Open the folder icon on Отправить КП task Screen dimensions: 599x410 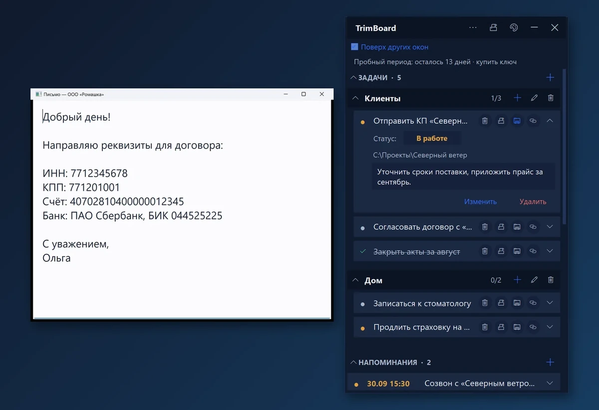pyautogui.click(x=517, y=121)
